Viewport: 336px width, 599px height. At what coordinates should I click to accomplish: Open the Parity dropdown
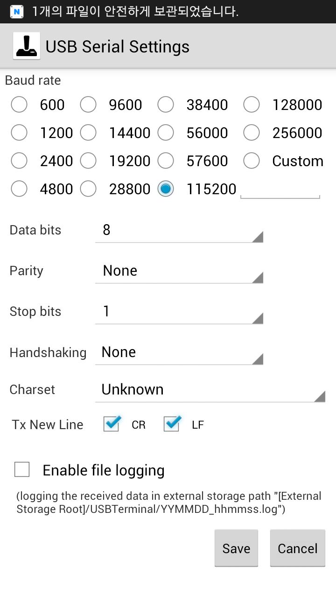[x=179, y=271]
